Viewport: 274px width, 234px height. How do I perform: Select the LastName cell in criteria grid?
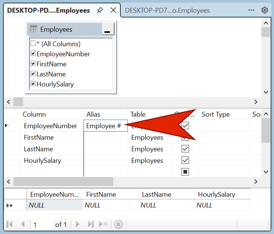pyautogui.click(x=52, y=149)
